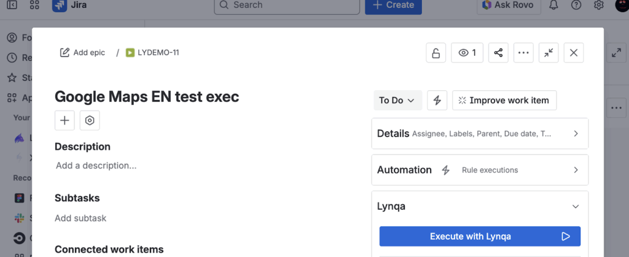Viewport: 629px width, 257px height.
Task: Open the notifications bell icon
Action: pyautogui.click(x=553, y=5)
